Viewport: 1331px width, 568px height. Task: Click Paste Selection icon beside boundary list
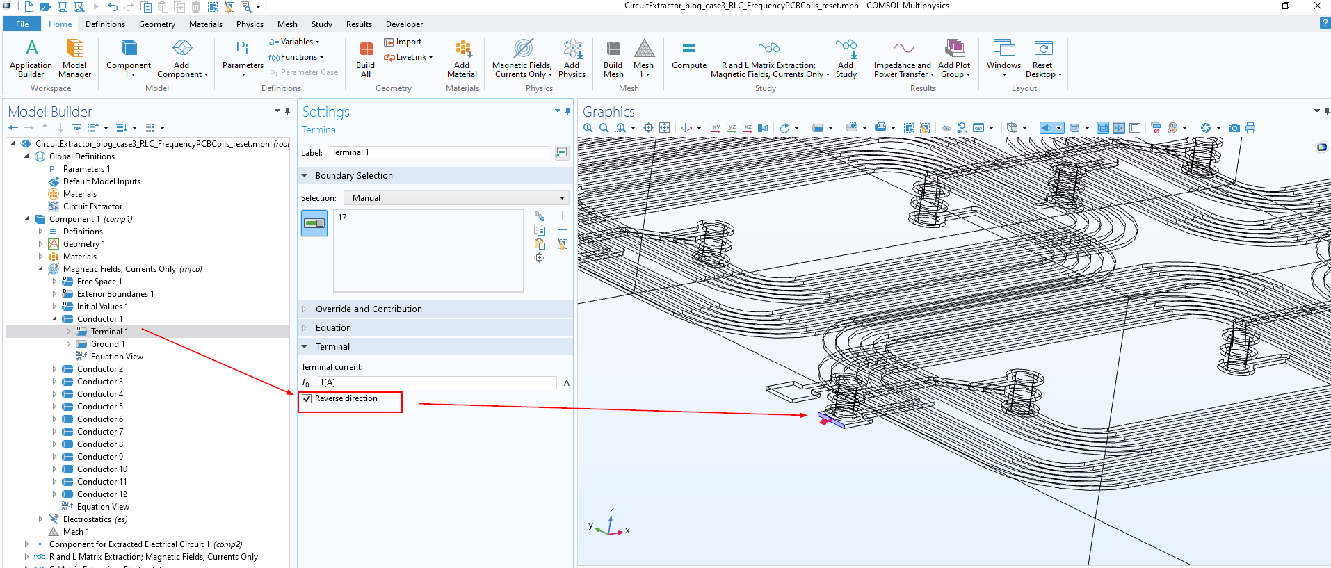[540, 244]
